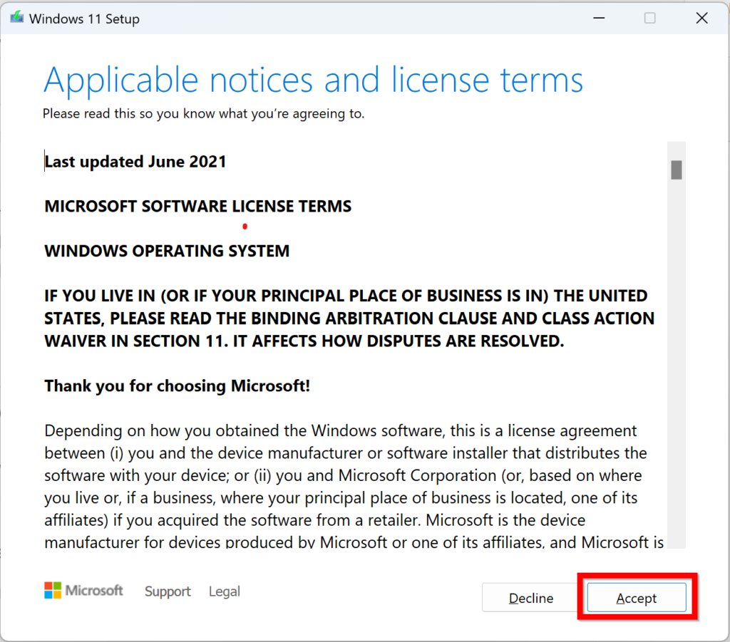Click the "Please read this" subtitle text
This screenshot has width=730, height=642.
click(203, 114)
